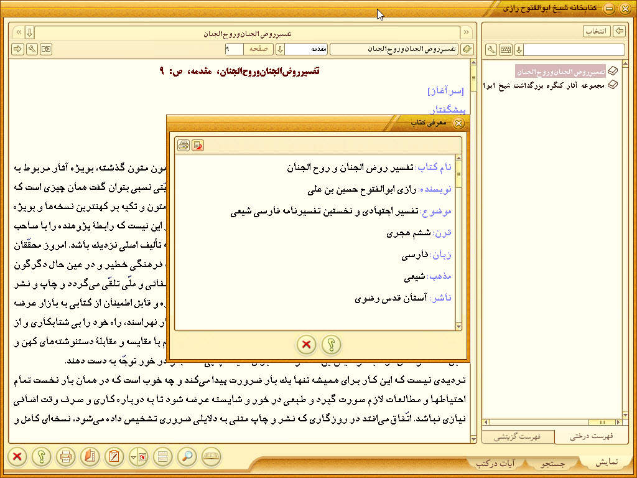Click the مذهب: شیعی line

[428, 277]
